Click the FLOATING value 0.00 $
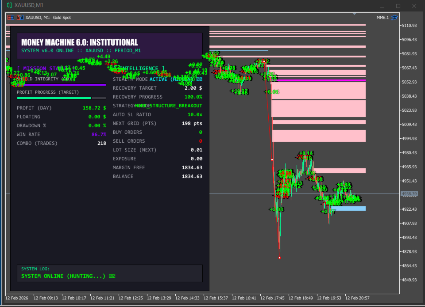The height and width of the screenshot is (307, 425). point(97,117)
